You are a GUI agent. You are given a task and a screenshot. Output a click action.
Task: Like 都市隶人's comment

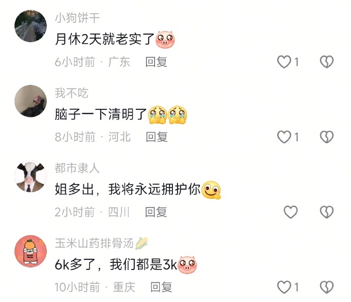click(x=290, y=212)
